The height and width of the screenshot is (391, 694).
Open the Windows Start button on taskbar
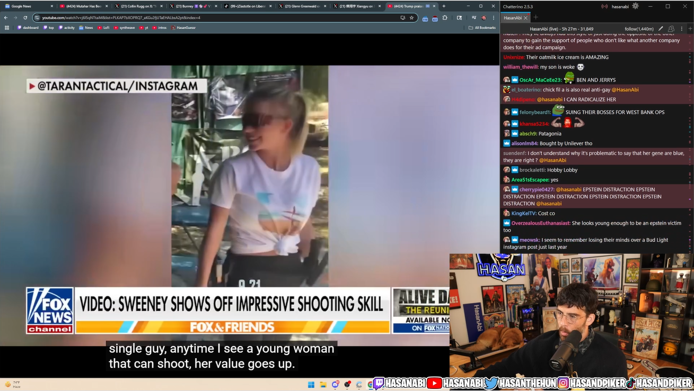(x=311, y=385)
